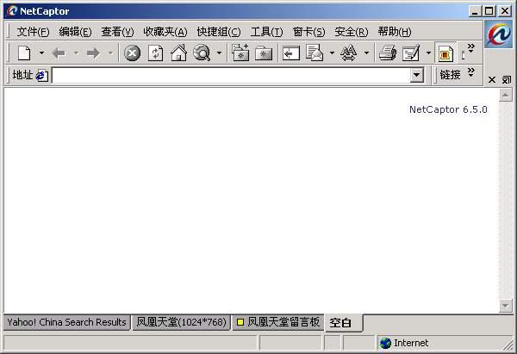This screenshot has height=354, width=517.
Task: Click the 链接 links bar label
Action: (x=451, y=75)
